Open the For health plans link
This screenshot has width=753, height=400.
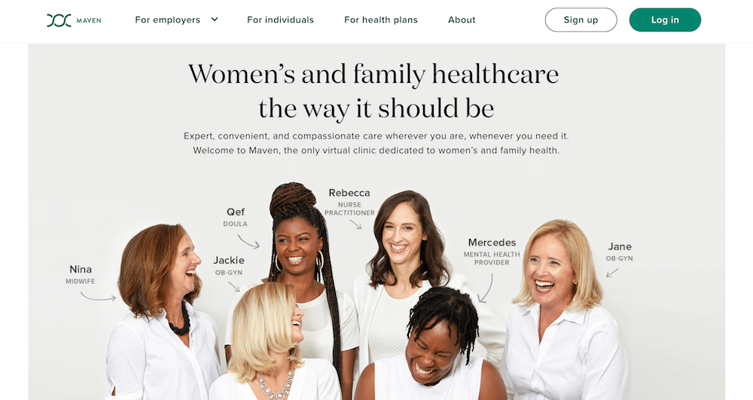click(381, 20)
